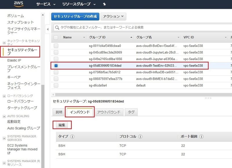Image resolution: width=232 pixels, height=168 pixels.
Task: Open 起動設定 in the sidebar
Action: pos(14,122)
